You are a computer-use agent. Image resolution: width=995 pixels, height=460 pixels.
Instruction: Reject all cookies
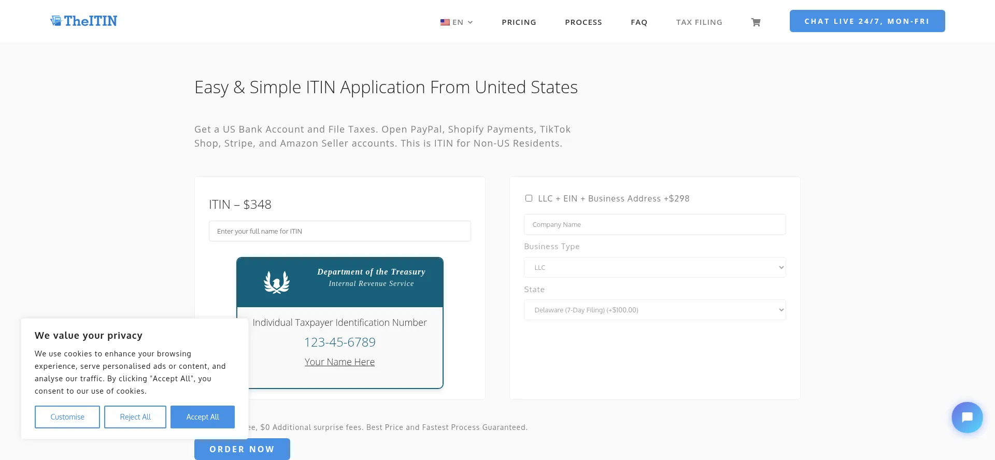click(135, 417)
